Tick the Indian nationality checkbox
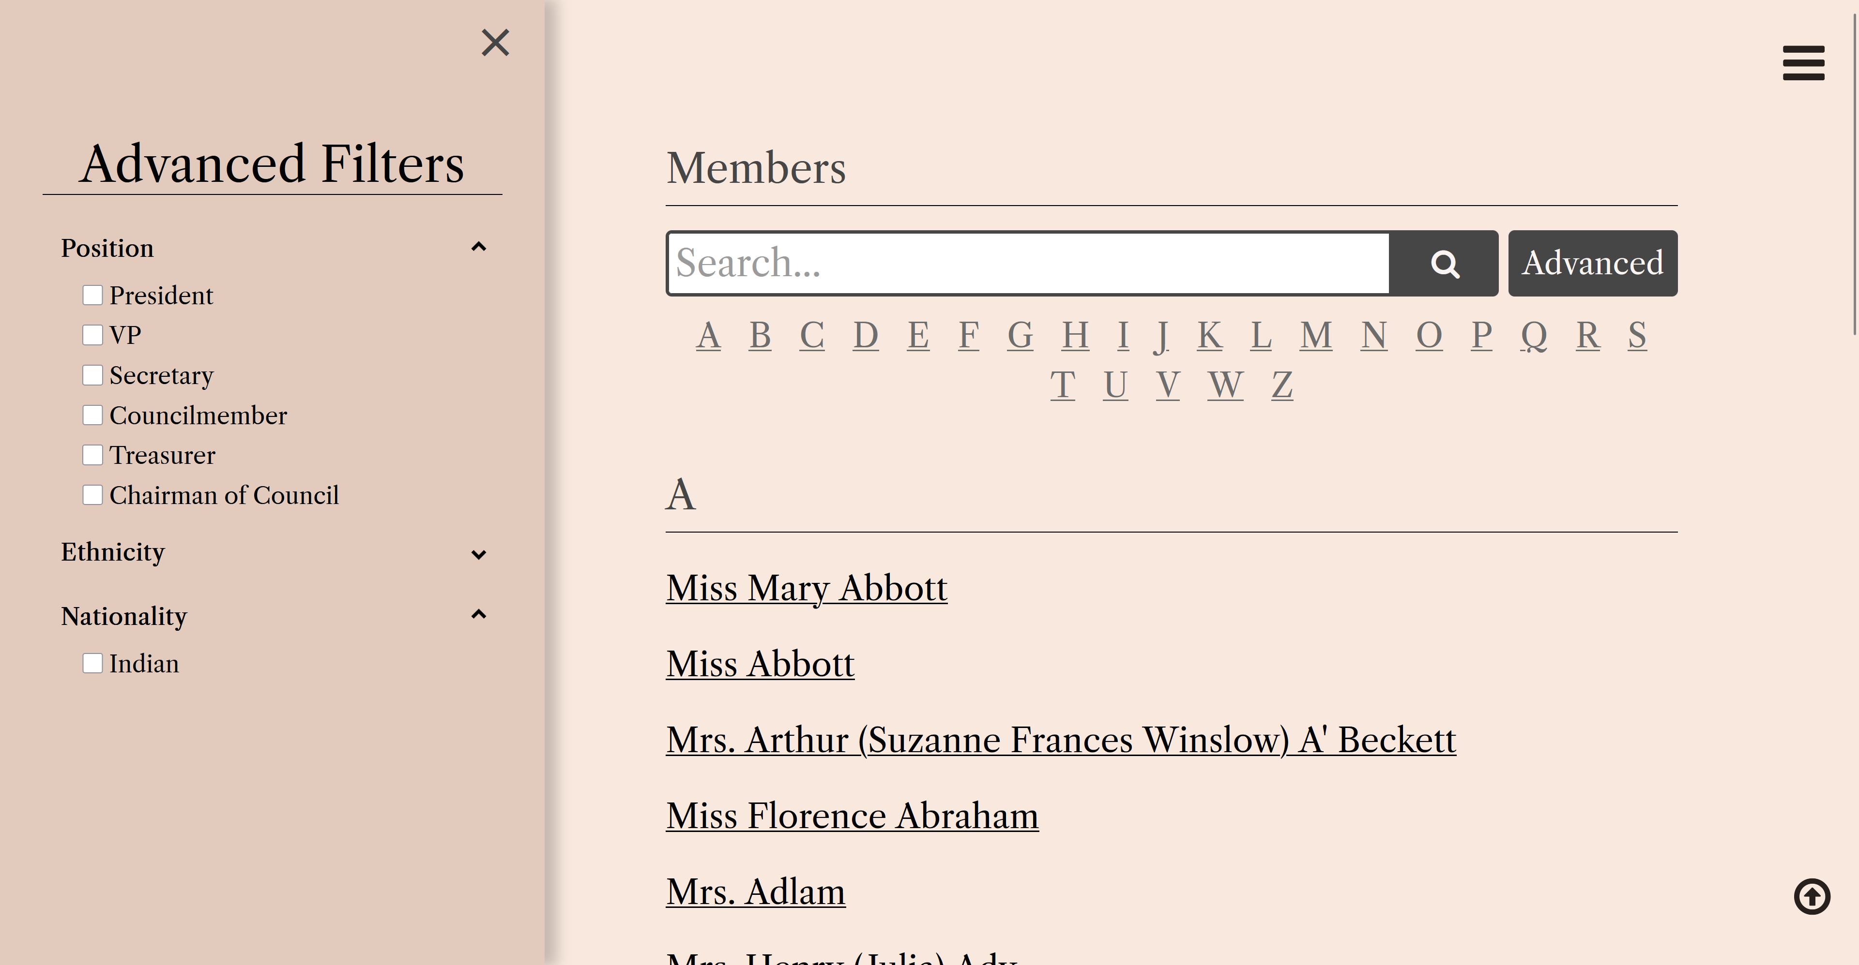 click(x=92, y=664)
